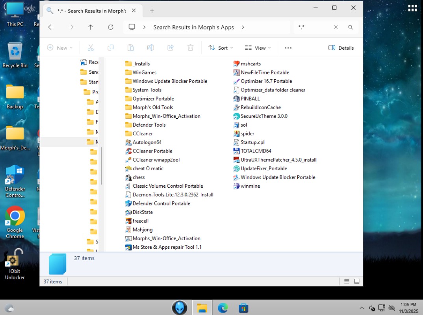This screenshot has width=423, height=315.
Task: Click the Refresh button in navigation bar
Action: click(111, 27)
